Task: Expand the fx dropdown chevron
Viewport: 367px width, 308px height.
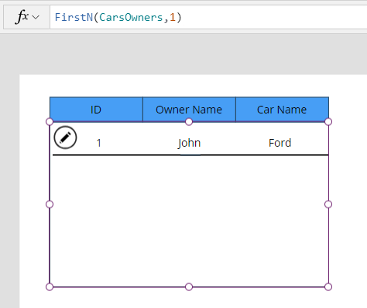Action: coord(36,18)
